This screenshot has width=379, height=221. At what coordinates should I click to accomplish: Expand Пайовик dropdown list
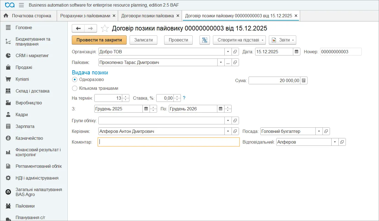(x=221, y=62)
